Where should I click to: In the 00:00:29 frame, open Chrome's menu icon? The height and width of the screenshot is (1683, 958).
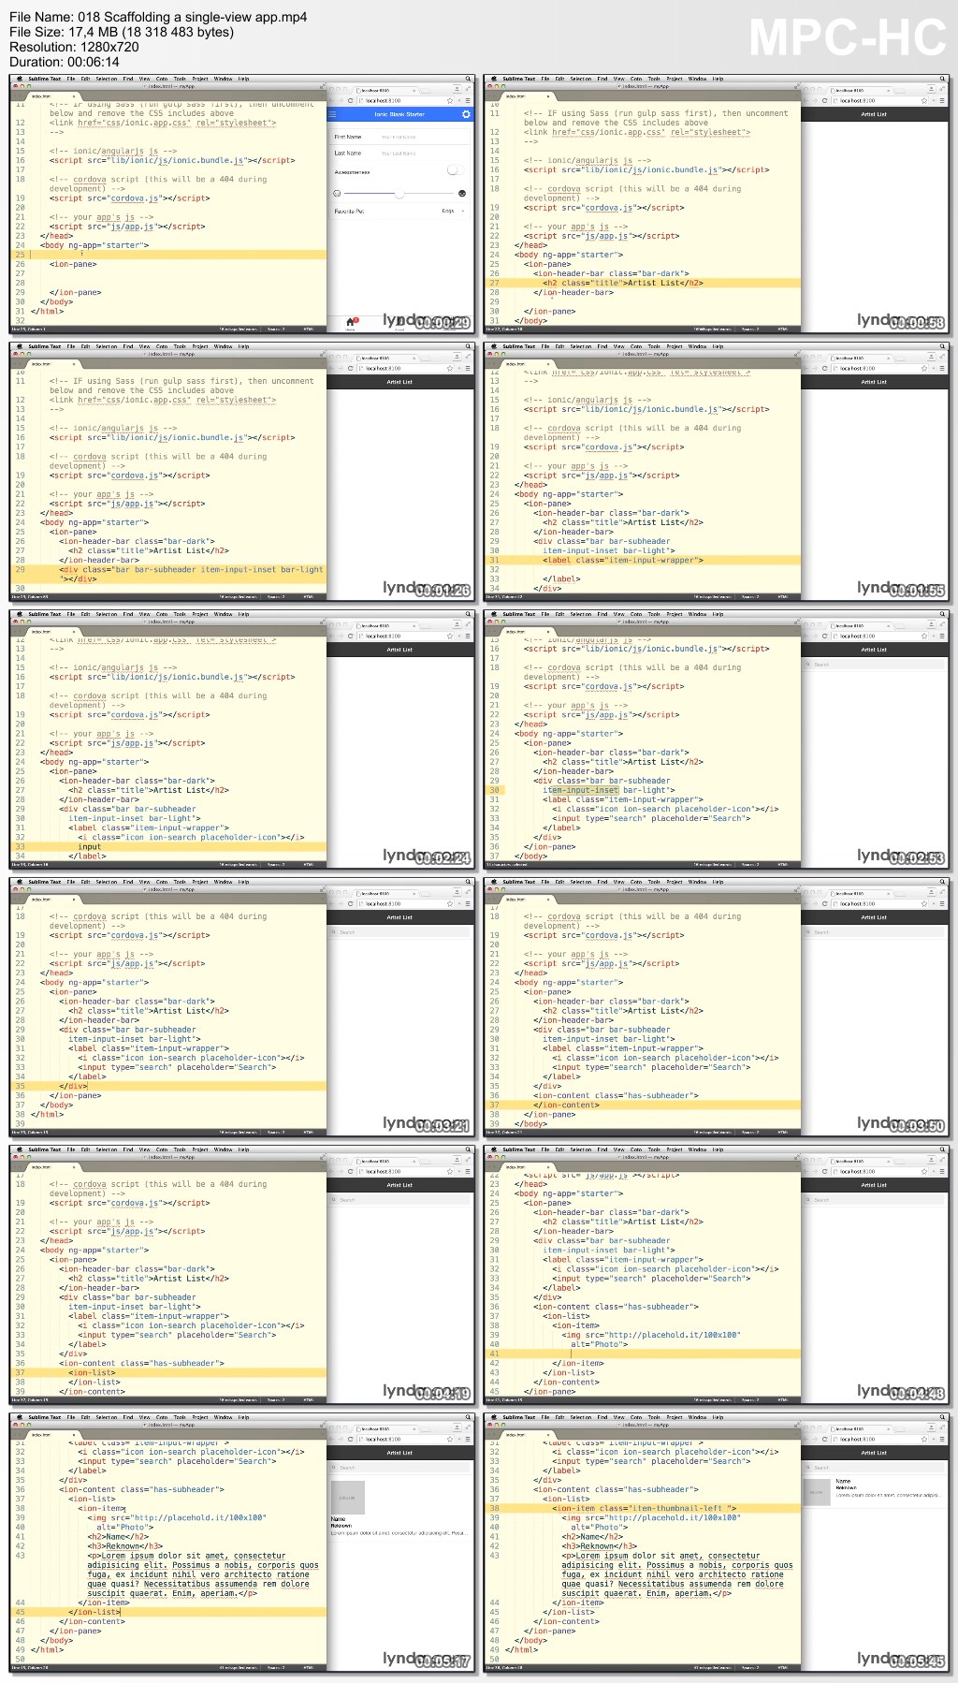click(468, 101)
